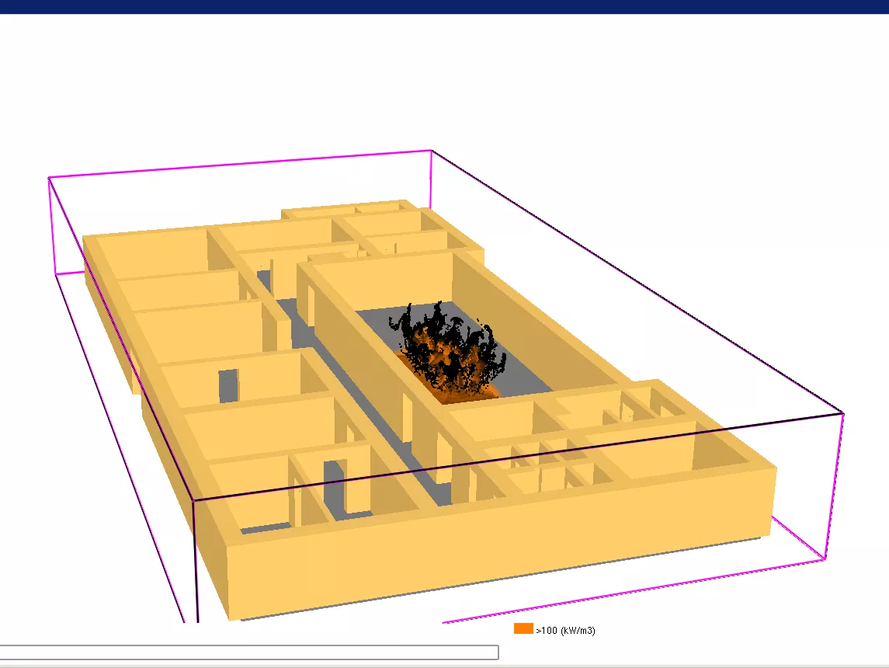Click the right top corner of the bounding box

[x=843, y=412]
